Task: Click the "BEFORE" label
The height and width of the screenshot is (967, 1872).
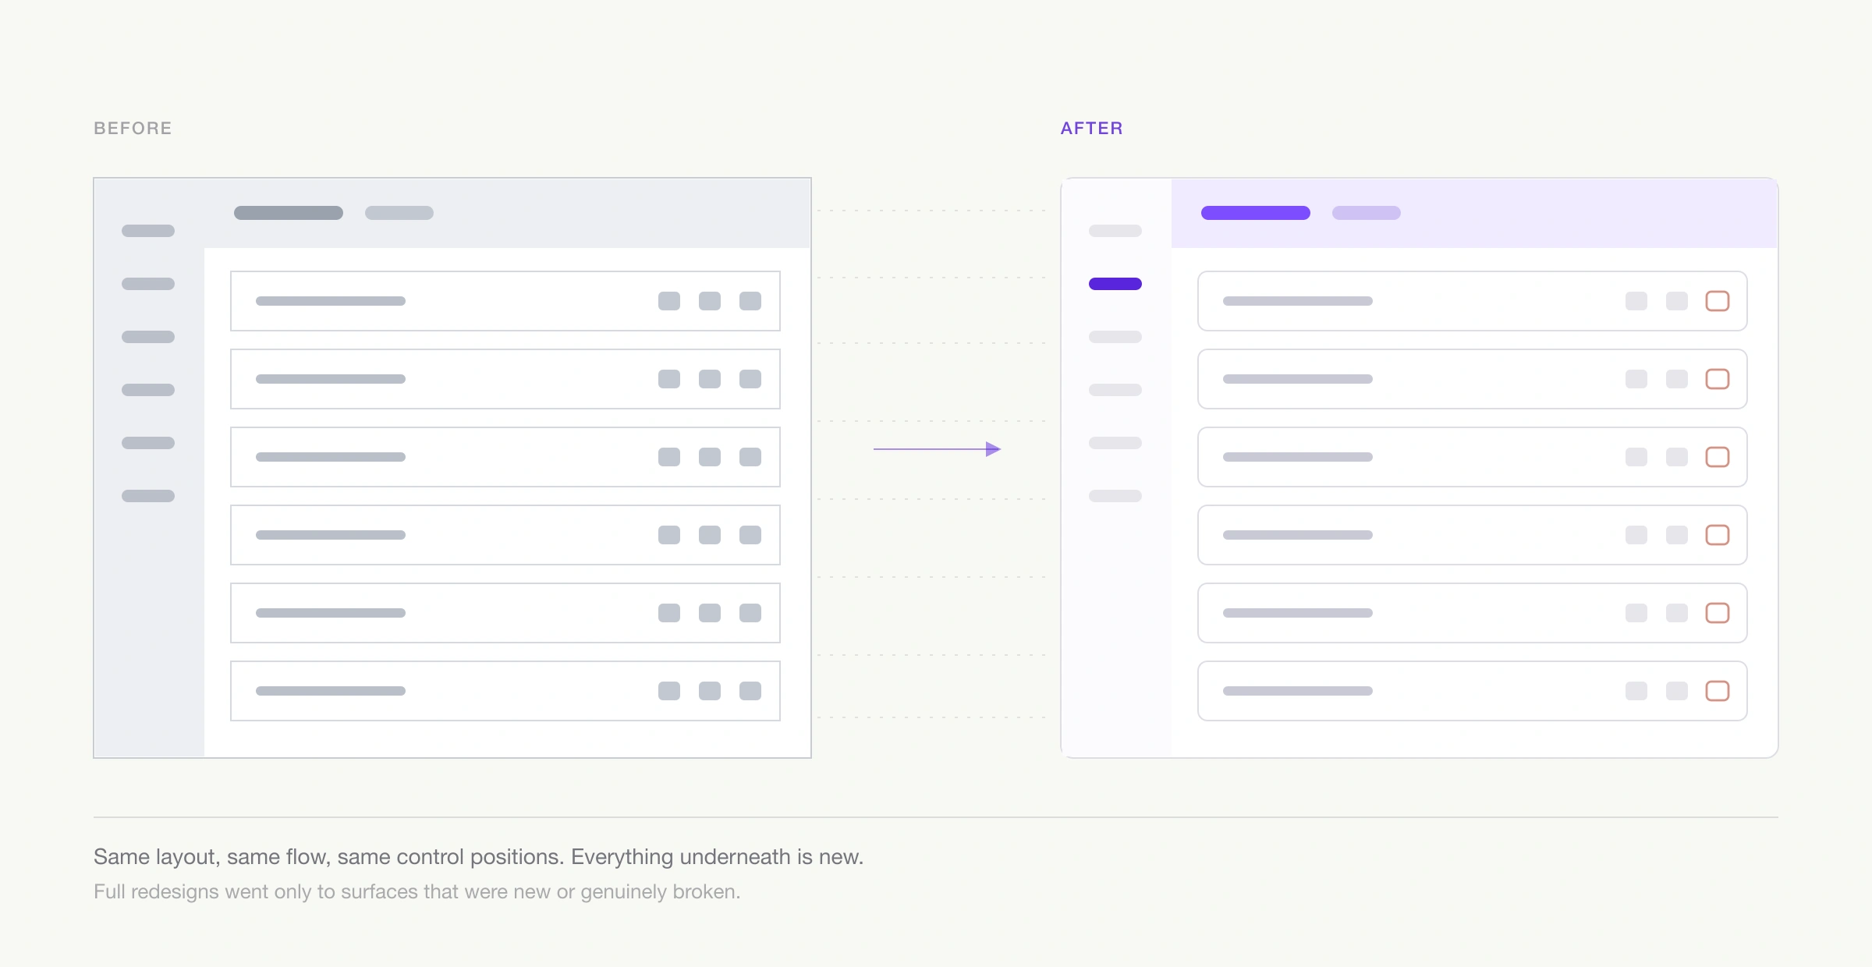Action: click(133, 129)
